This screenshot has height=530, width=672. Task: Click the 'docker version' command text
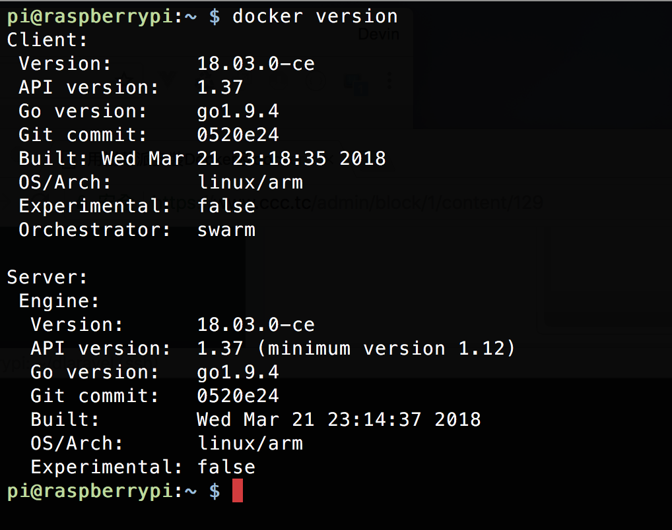click(315, 16)
